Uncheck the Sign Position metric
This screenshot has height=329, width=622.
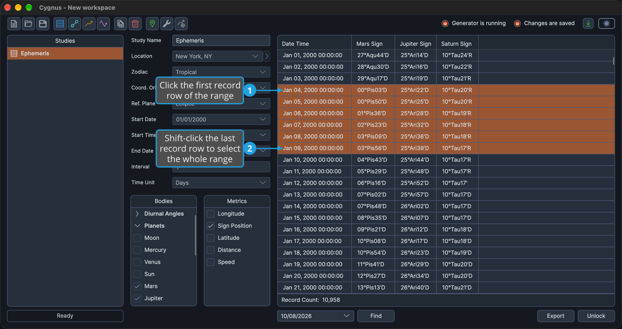(211, 226)
